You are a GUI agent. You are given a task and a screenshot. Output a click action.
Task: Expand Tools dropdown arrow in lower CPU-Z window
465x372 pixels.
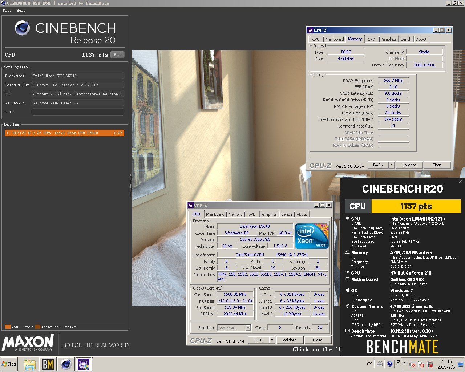[x=272, y=340]
